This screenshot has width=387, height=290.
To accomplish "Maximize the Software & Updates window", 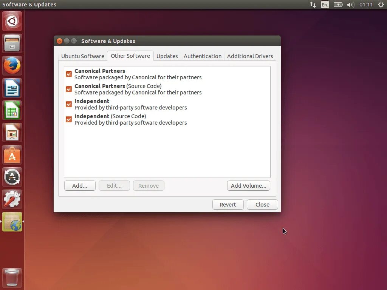I will (74, 41).
